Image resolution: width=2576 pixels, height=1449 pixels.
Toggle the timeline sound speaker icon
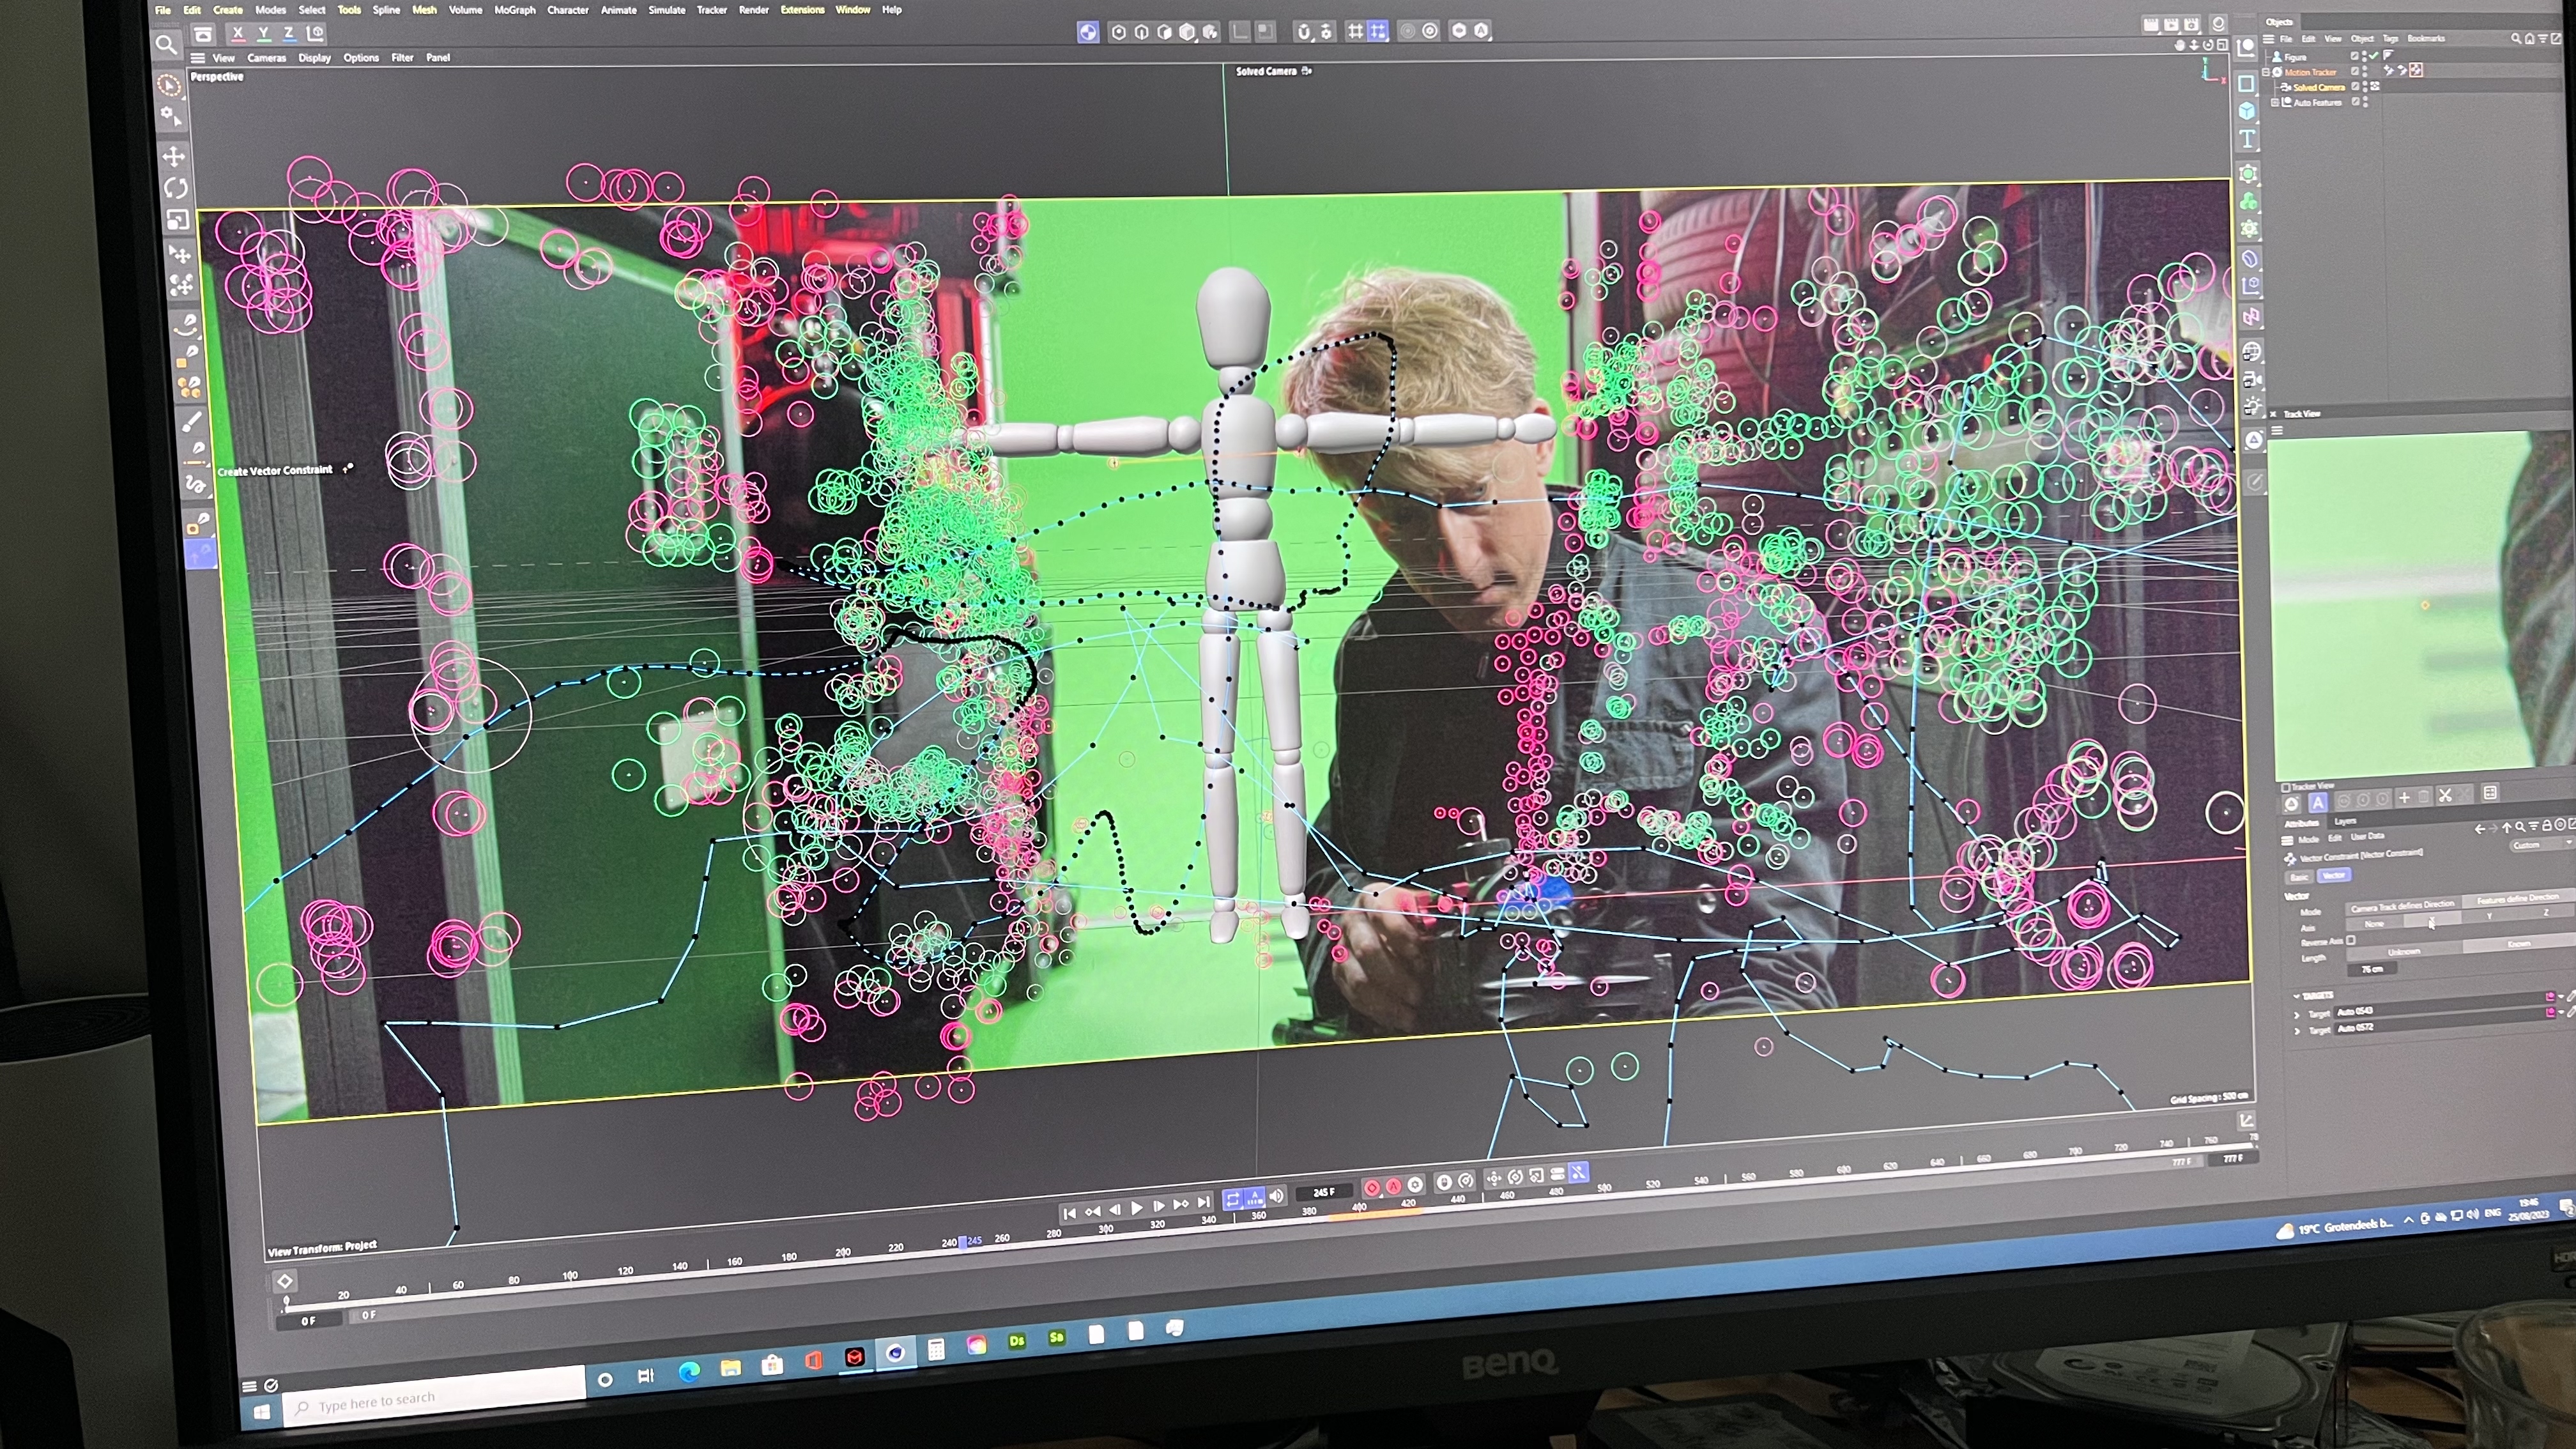click(x=1276, y=1197)
